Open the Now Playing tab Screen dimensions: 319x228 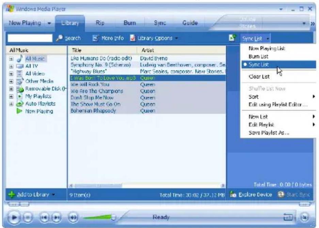(25, 23)
